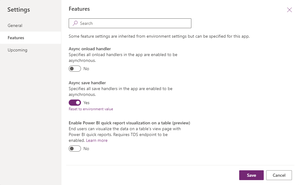Save the feature settings

tap(251, 175)
